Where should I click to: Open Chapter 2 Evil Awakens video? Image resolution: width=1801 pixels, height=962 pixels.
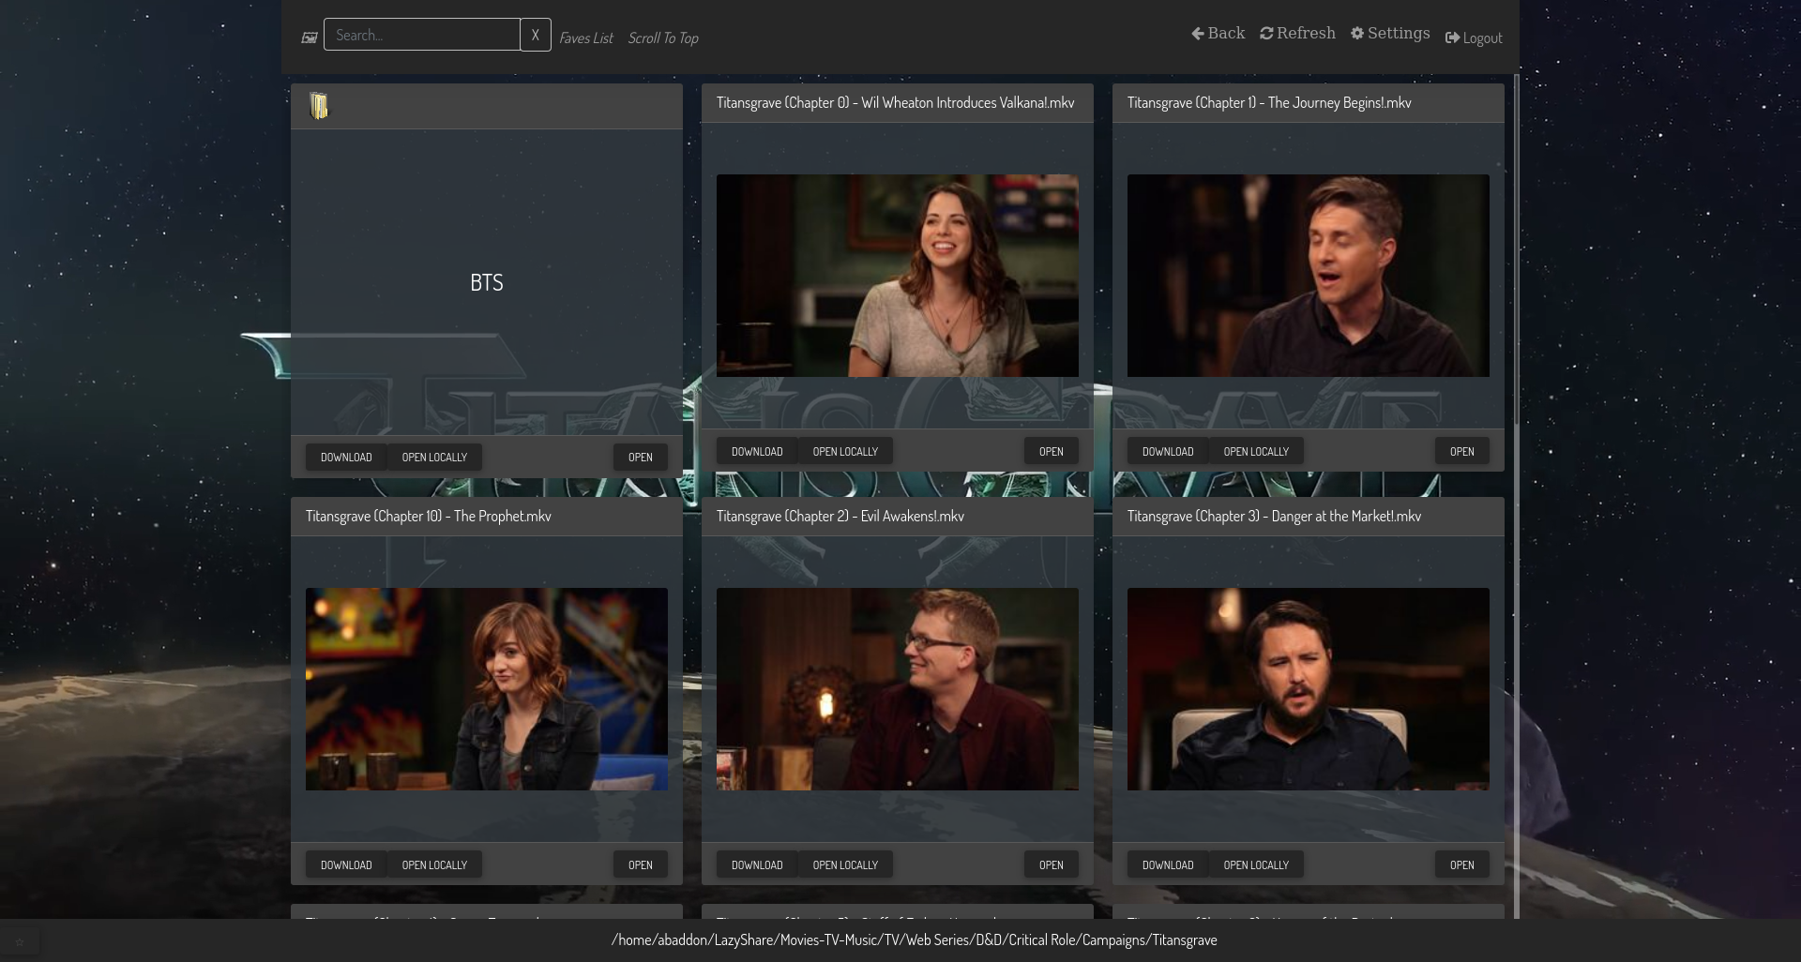(x=1052, y=864)
